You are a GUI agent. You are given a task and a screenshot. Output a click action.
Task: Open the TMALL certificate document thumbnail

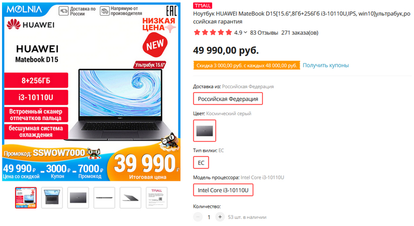(157, 197)
